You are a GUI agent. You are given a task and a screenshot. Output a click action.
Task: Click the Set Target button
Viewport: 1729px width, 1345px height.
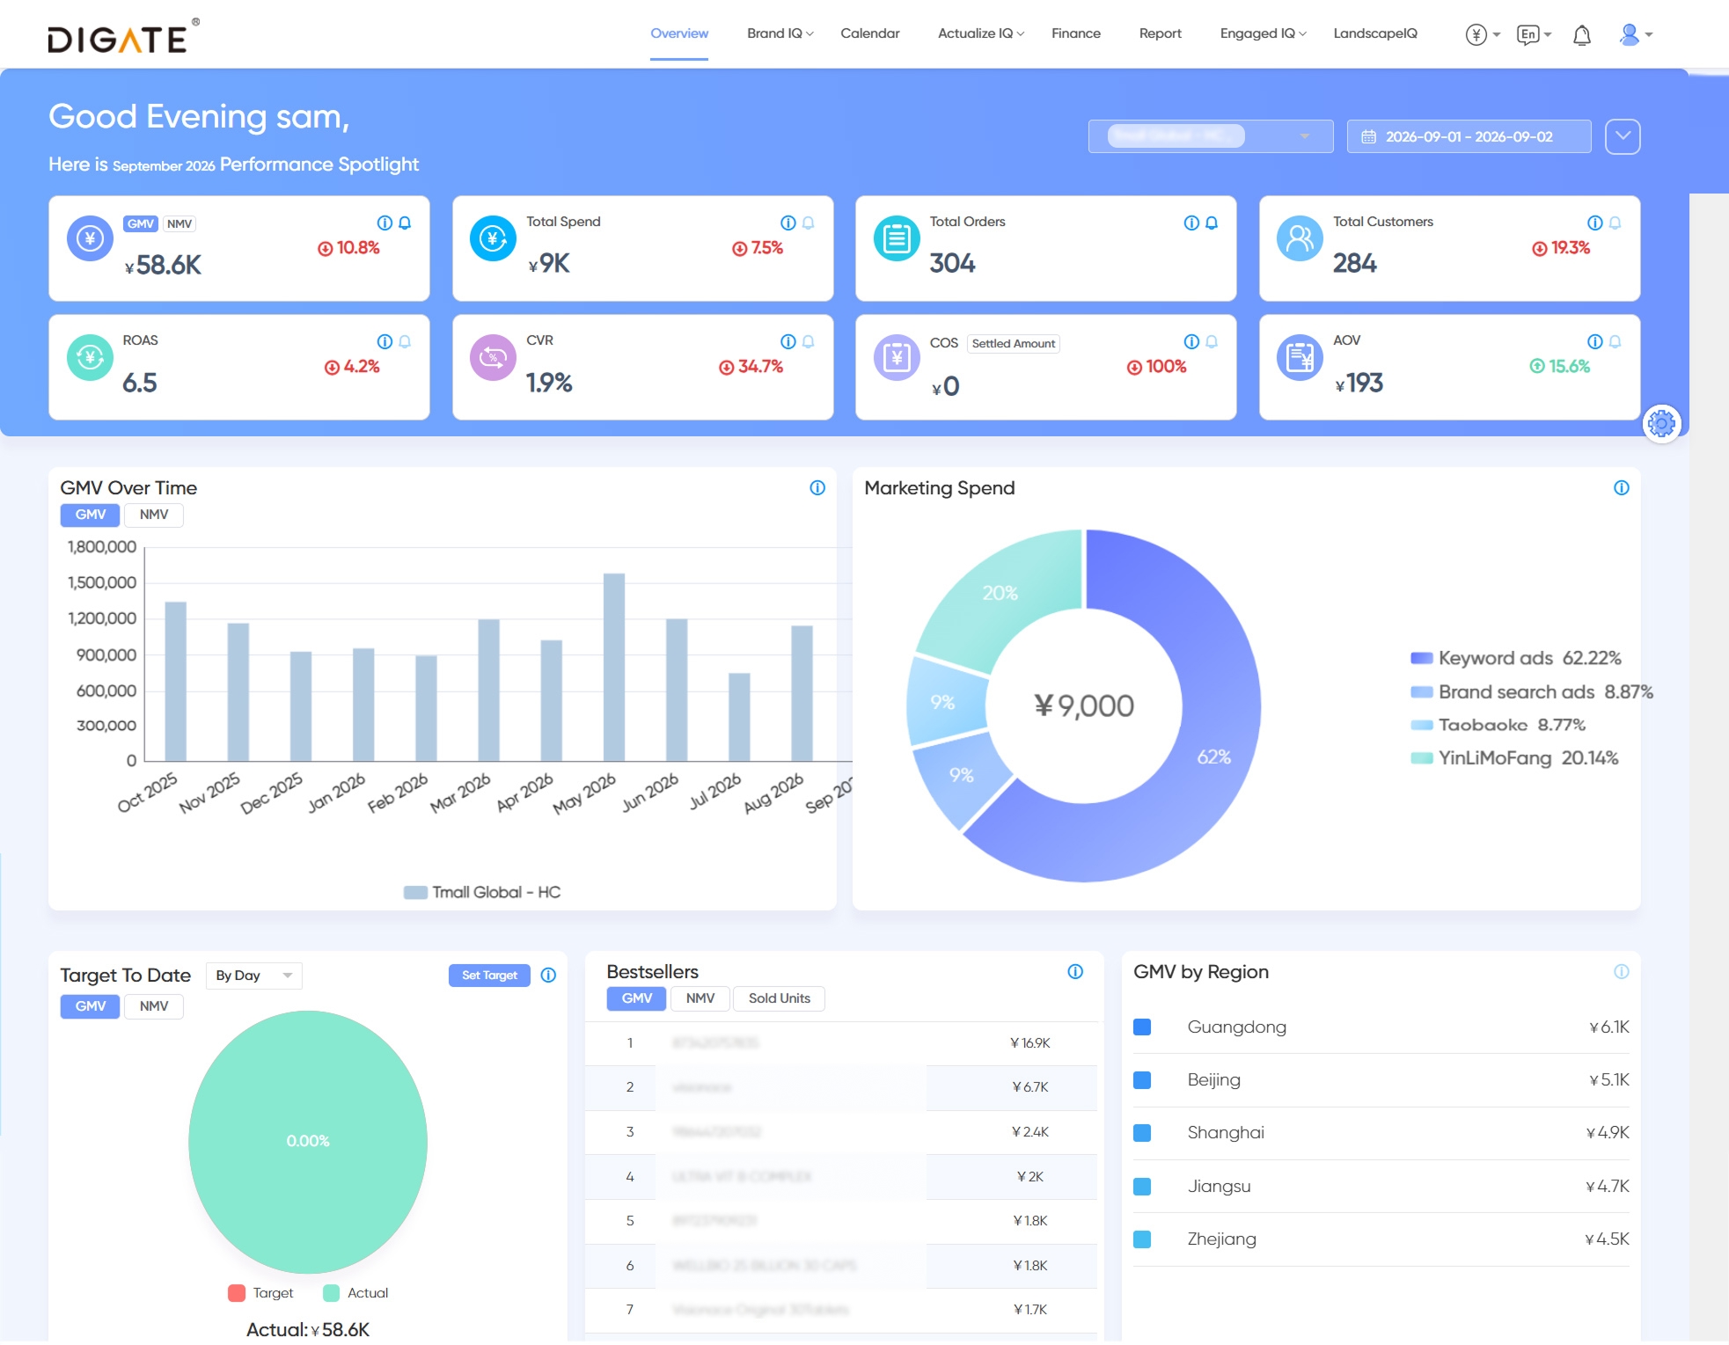point(489,976)
